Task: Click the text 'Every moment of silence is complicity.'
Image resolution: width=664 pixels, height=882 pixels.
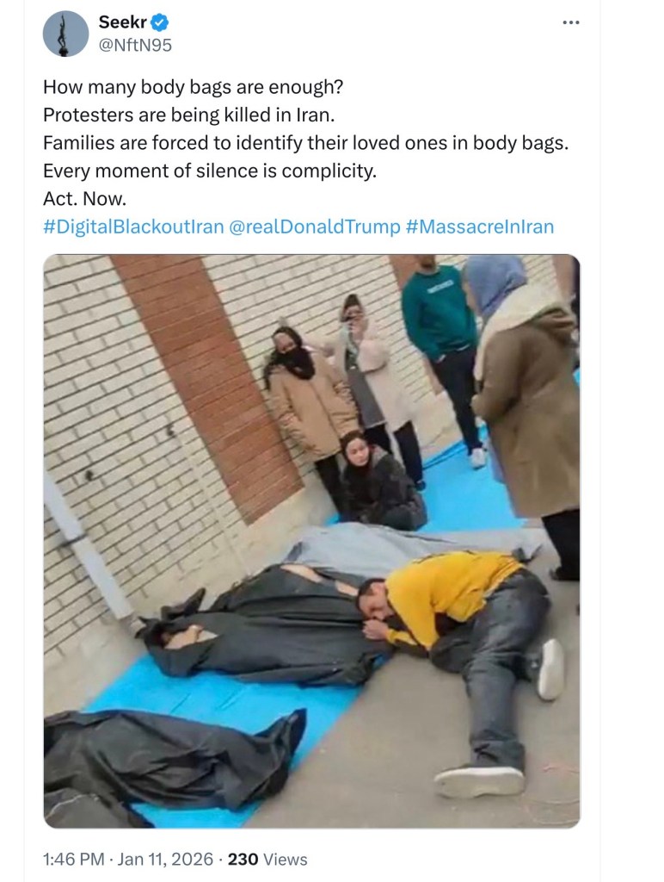Action: pyautogui.click(x=210, y=171)
